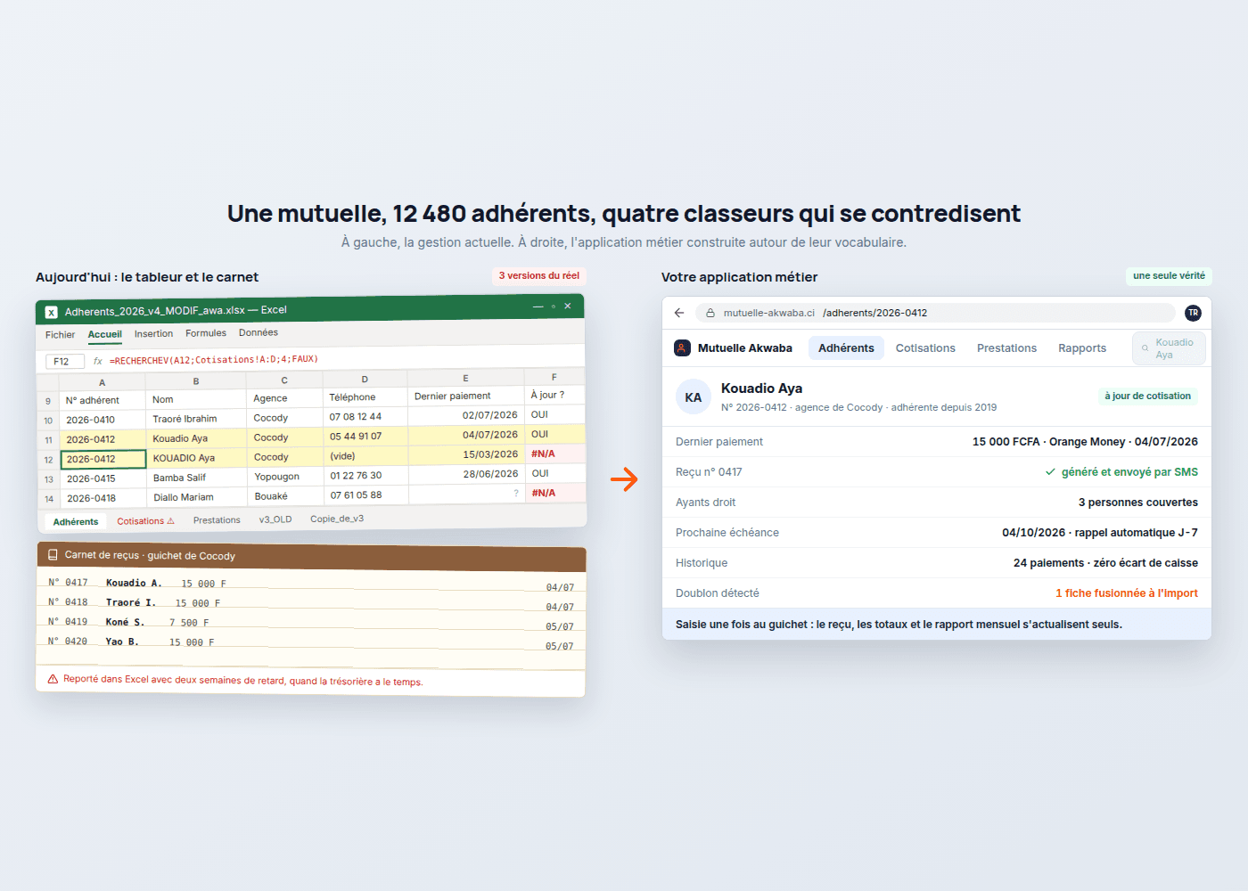Image resolution: width=1248 pixels, height=891 pixels.
Task: Click the fx formula icon
Action: (98, 361)
